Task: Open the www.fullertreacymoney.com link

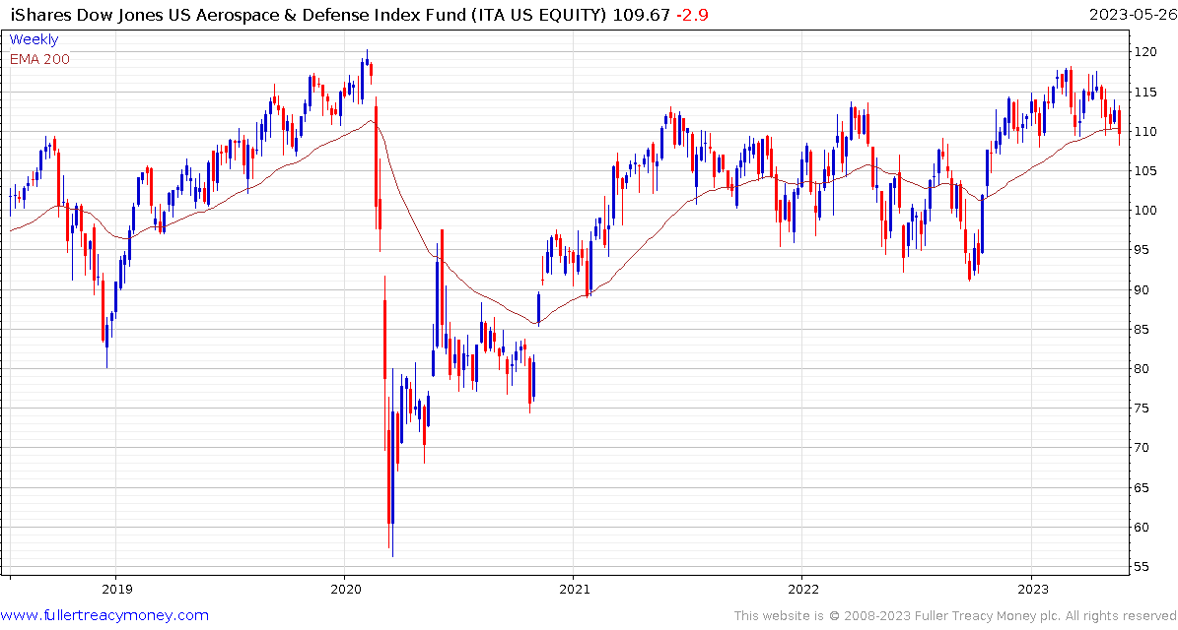Action: pyautogui.click(x=104, y=616)
